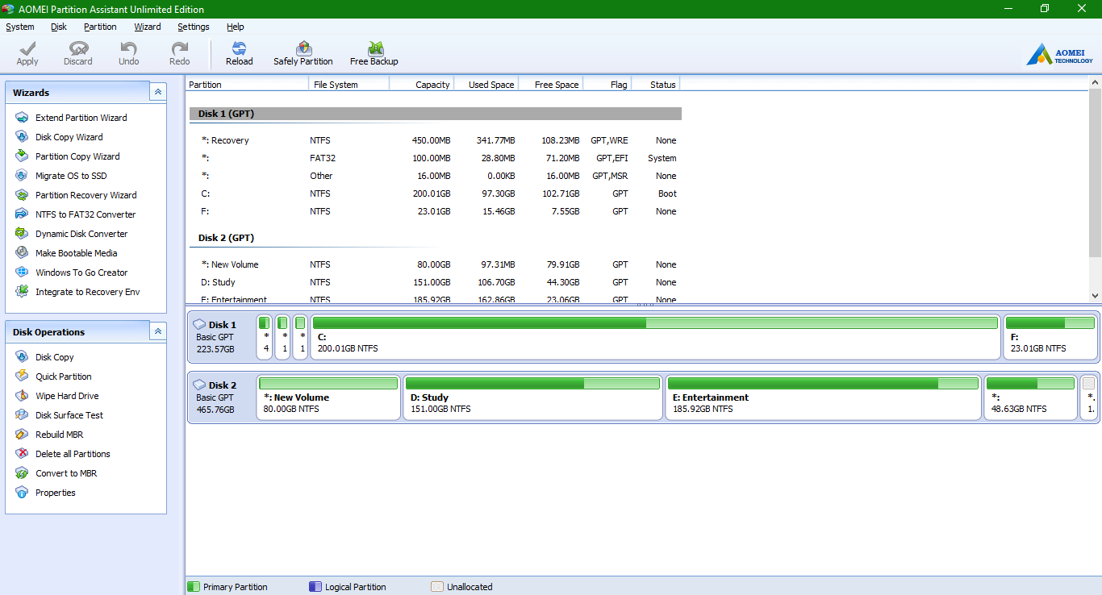Click the Reload toolbar icon
The width and height of the screenshot is (1102, 595).
click(x=239, y=54)
